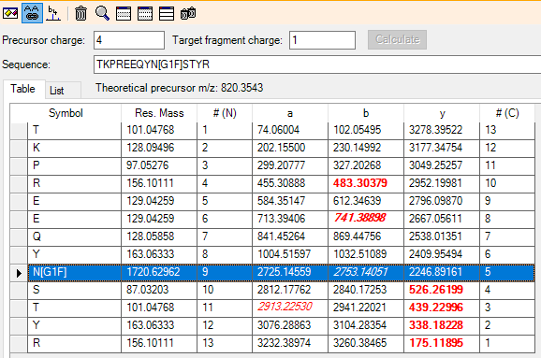Click red b-ion value 483.30379

click(366, 183)
